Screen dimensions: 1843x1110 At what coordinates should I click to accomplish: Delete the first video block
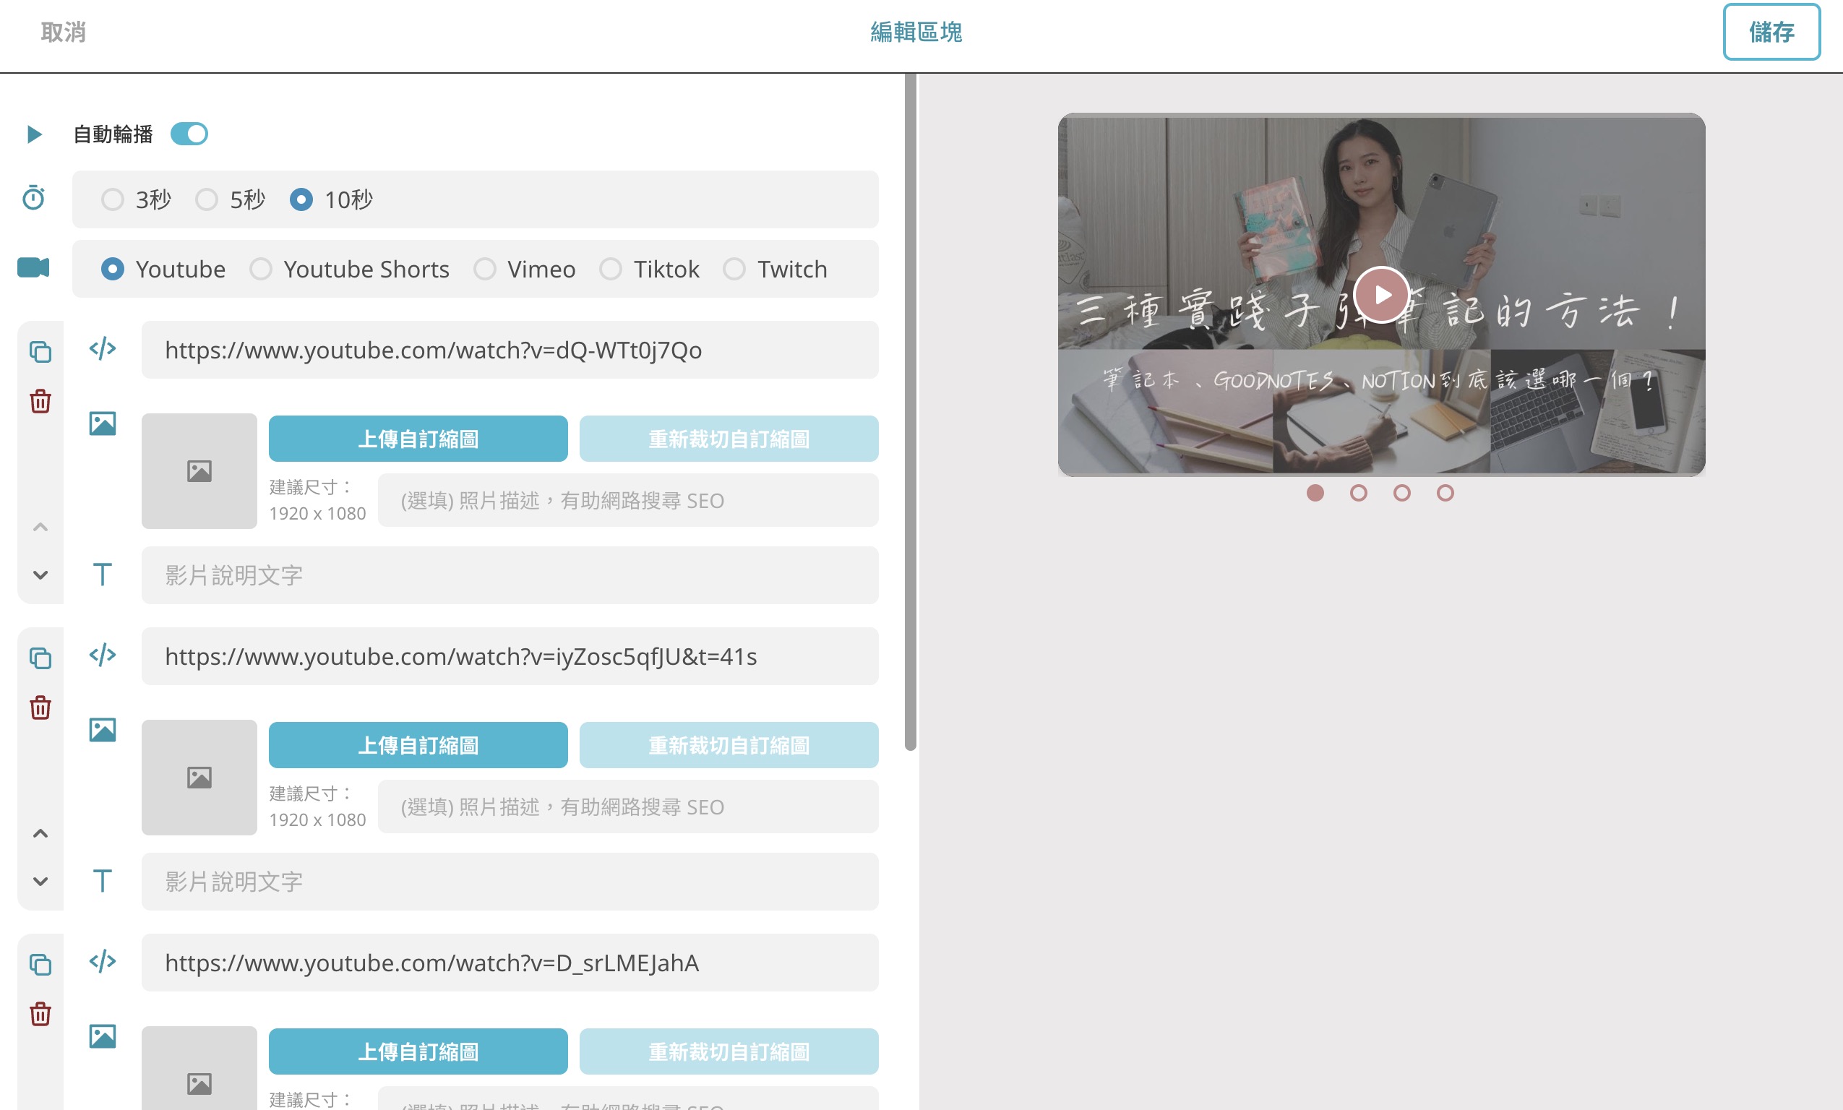(40, 401)
